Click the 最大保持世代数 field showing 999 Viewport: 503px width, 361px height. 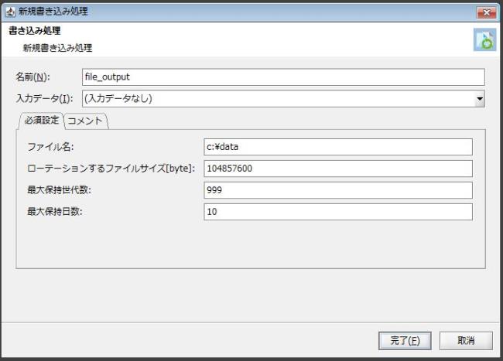click(337, 190)
